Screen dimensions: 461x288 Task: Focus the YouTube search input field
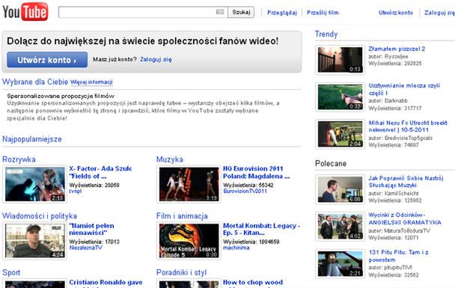tap(143, 12)
